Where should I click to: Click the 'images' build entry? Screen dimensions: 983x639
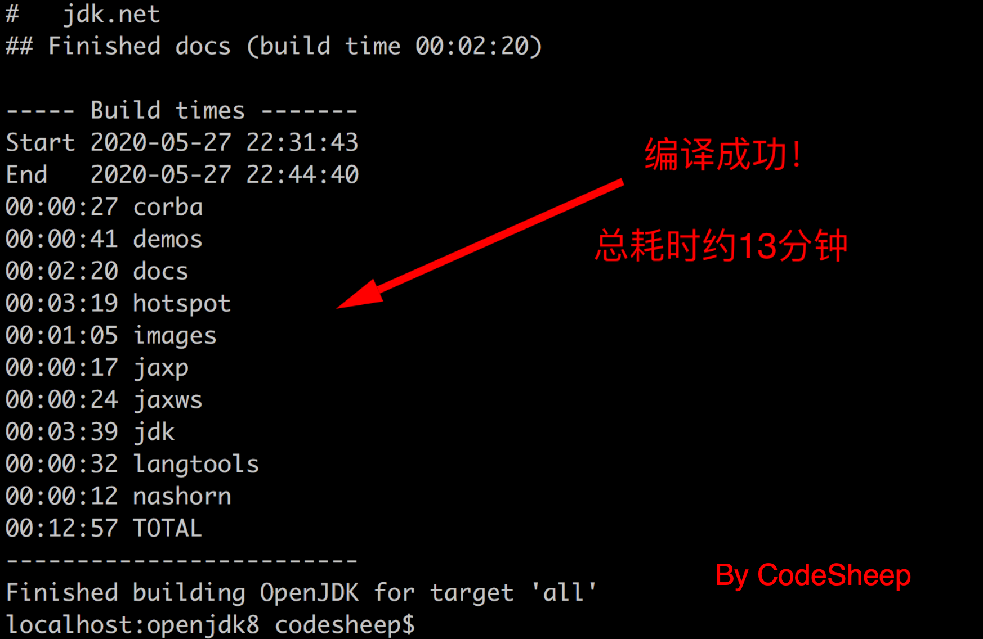(111, 336)
